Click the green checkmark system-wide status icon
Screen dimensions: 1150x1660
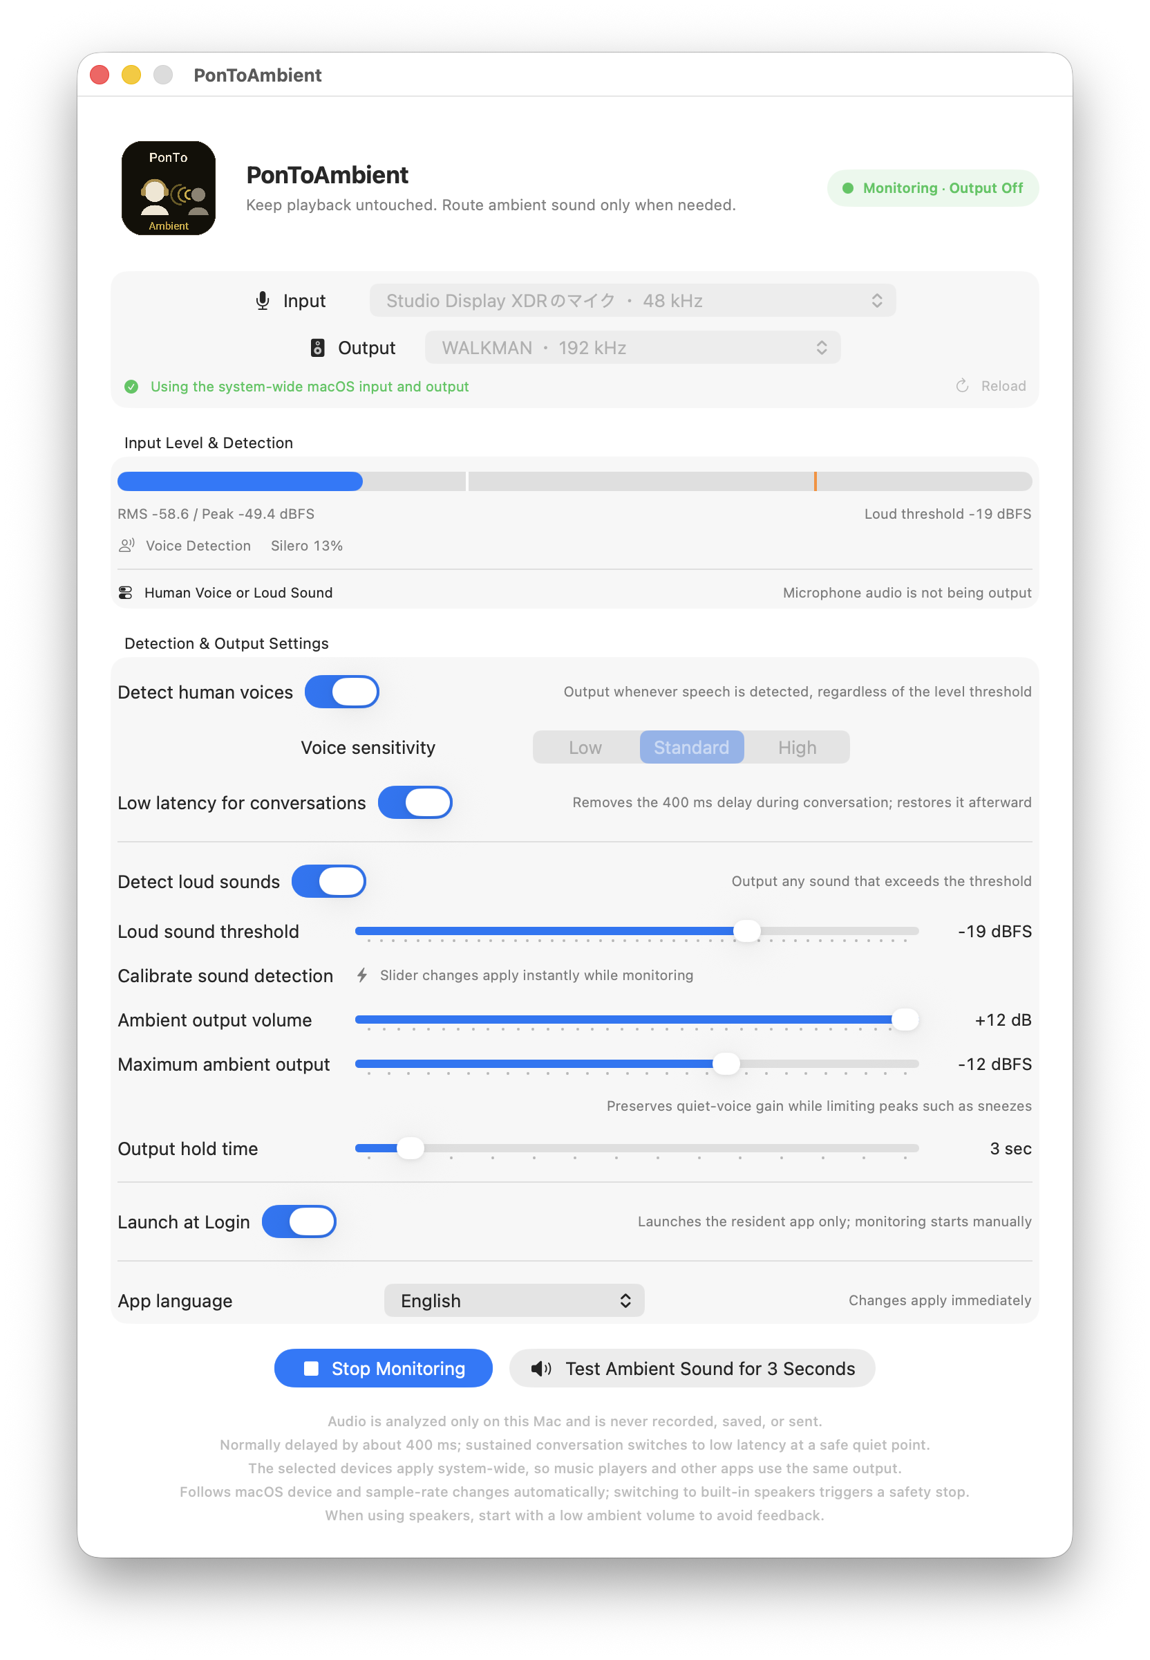coord(131,387)
